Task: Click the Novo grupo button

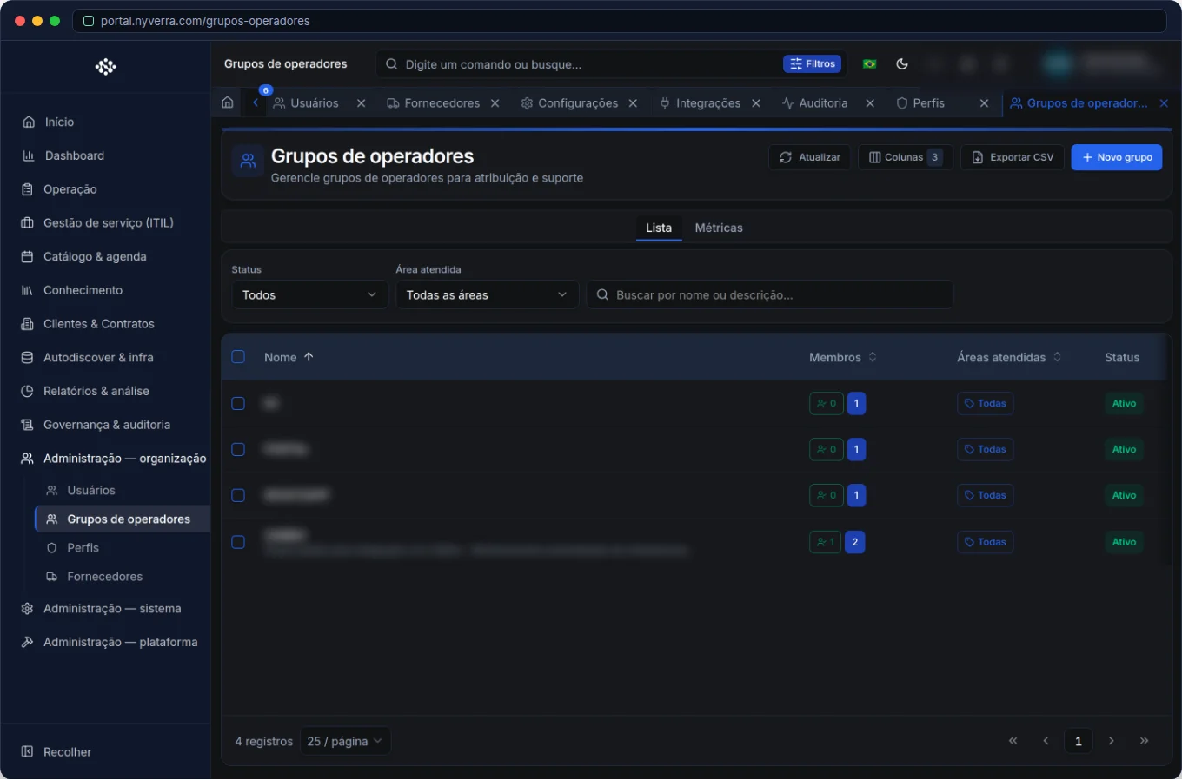Action: [x=1117, y=157]
